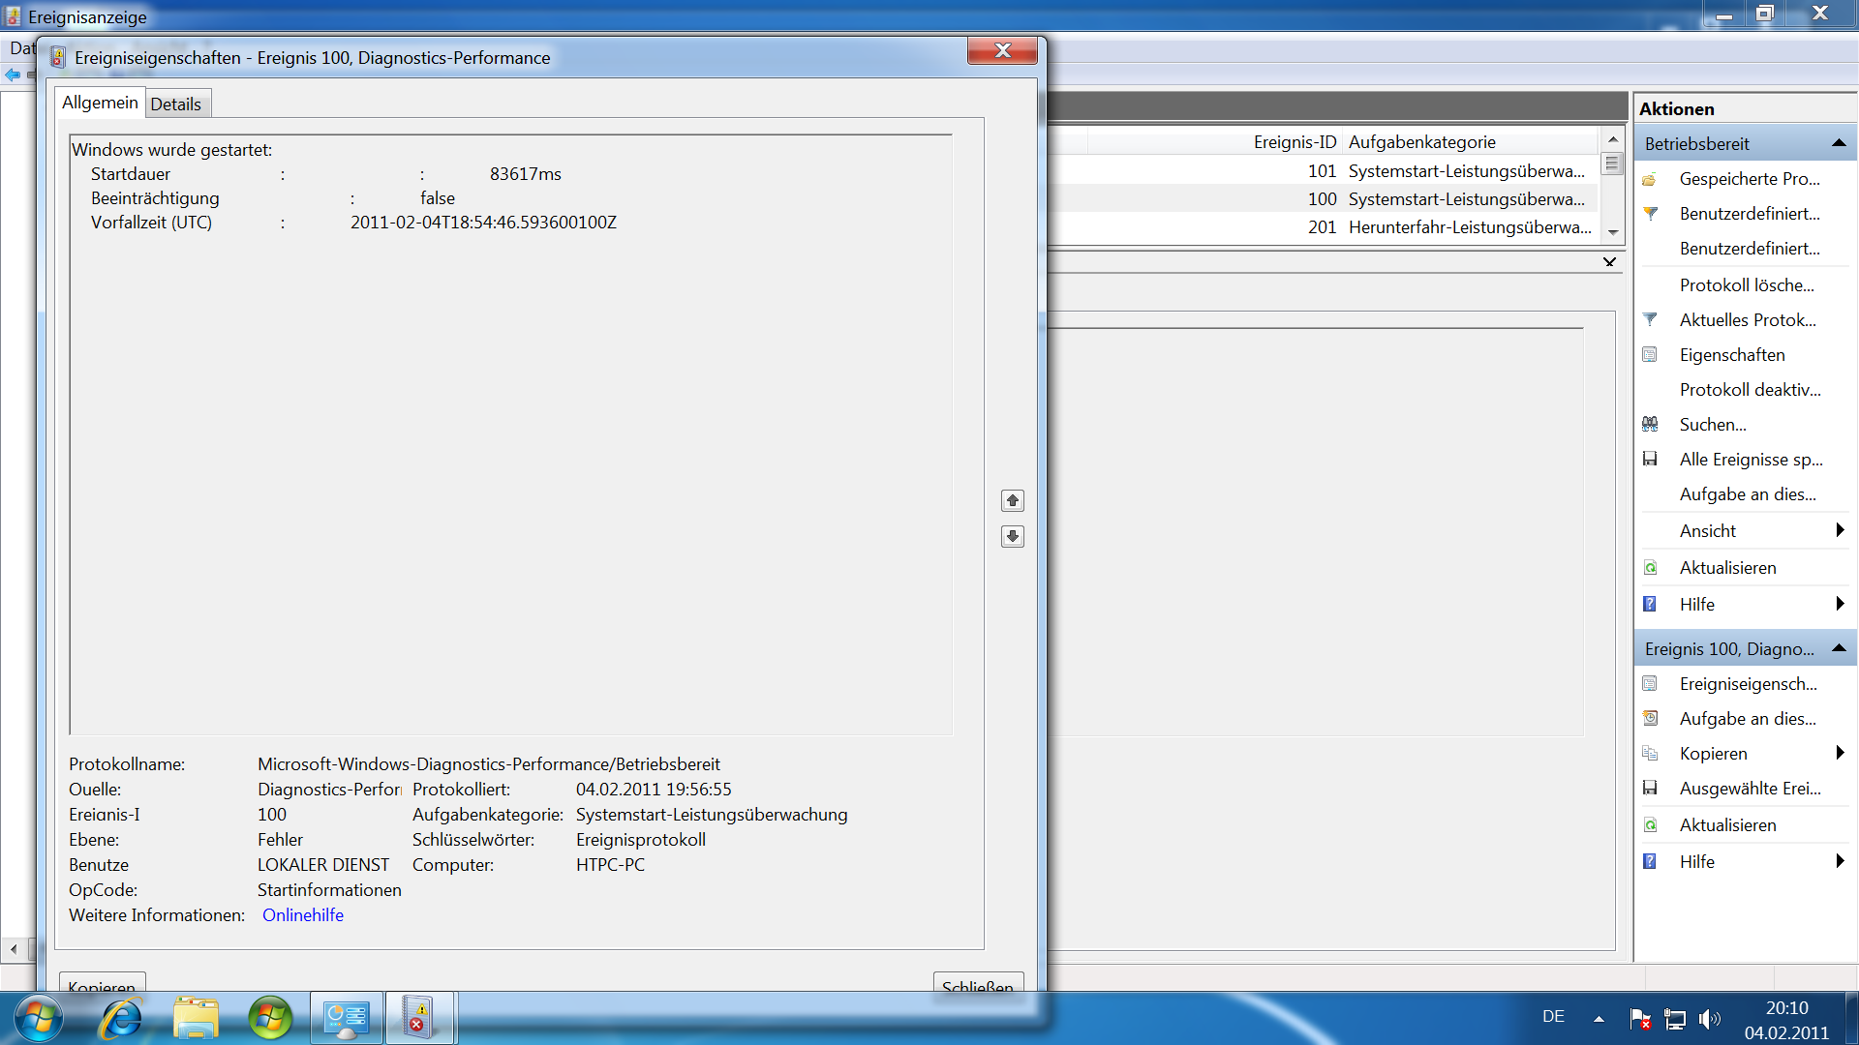
Task: Collapse the Ereignis 100 actions section
Action: (x=1838, y=648)
